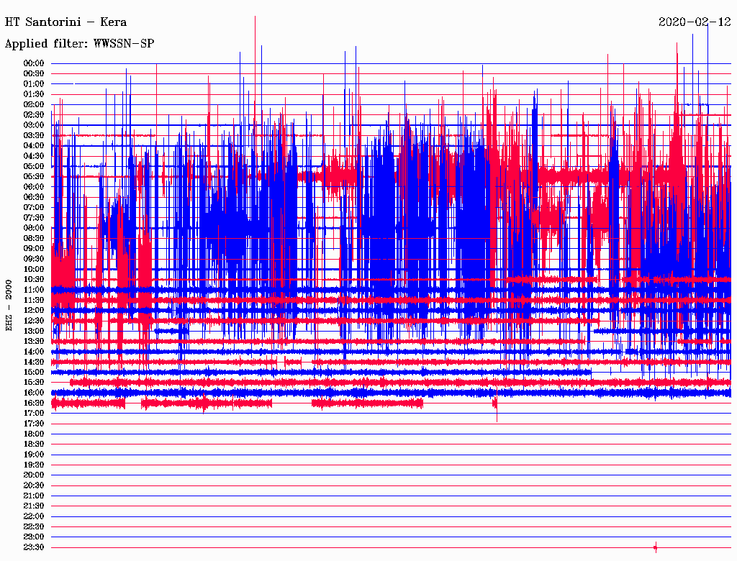
Task: Click the '13:00' time label
Action: pyautogui.click(x=34, y=332)
